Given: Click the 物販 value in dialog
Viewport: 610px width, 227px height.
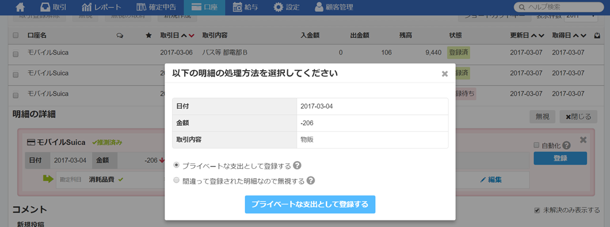Looking at the screenshot, I should point(307,140).
